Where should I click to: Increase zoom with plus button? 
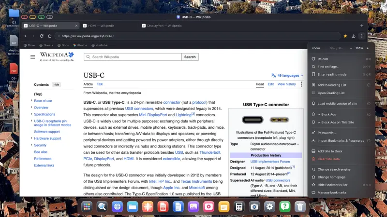click(x=368, y=48)
